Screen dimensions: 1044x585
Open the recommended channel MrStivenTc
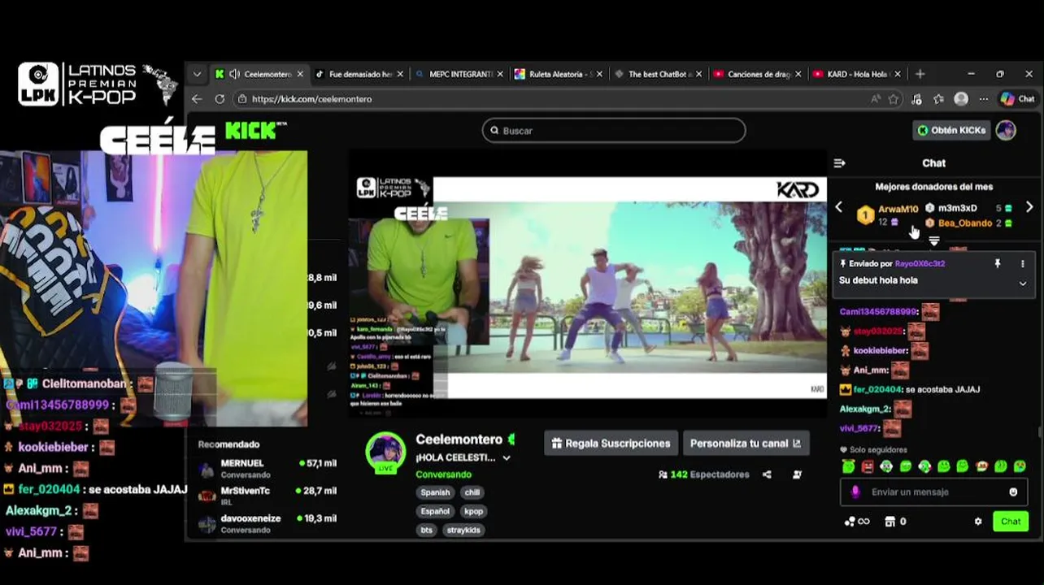click(x=267, y=496)
